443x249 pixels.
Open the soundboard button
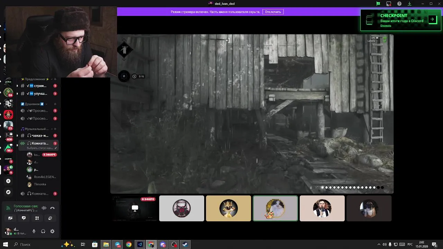click(x=50, y=218)
